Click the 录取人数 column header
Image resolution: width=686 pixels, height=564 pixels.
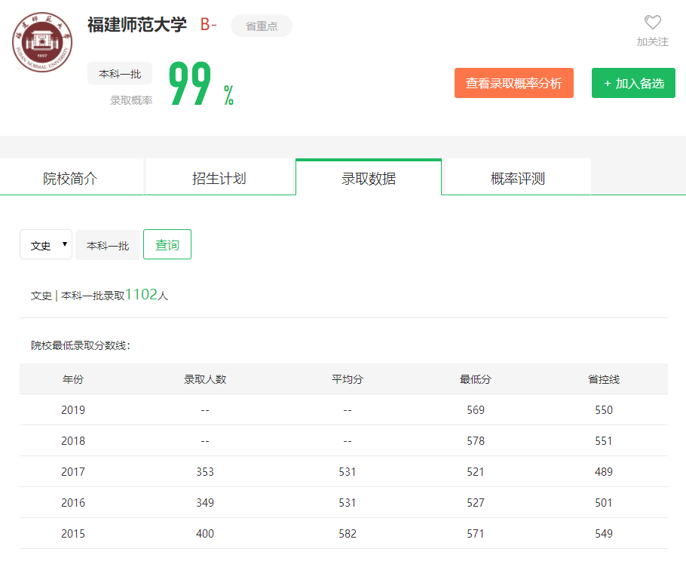point(205,379)
